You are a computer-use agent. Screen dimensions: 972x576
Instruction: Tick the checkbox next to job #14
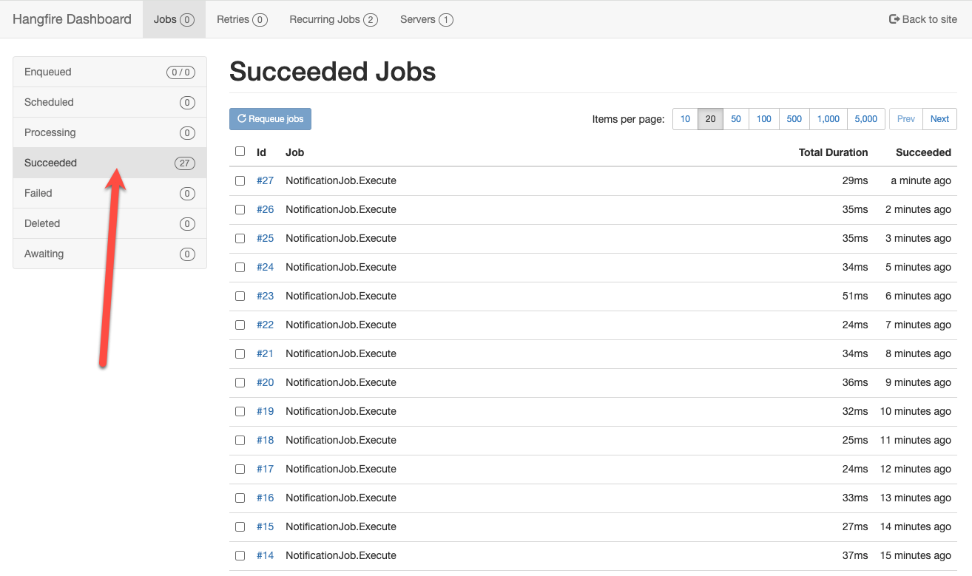point(240,555)
